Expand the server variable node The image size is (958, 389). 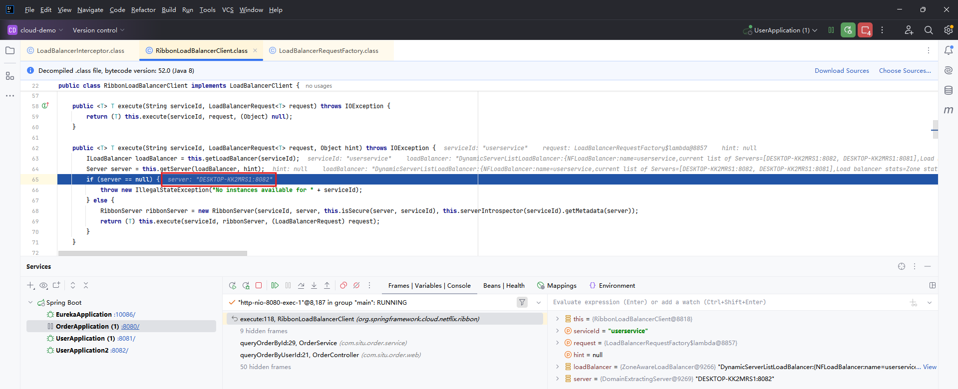tap(558, 379)
